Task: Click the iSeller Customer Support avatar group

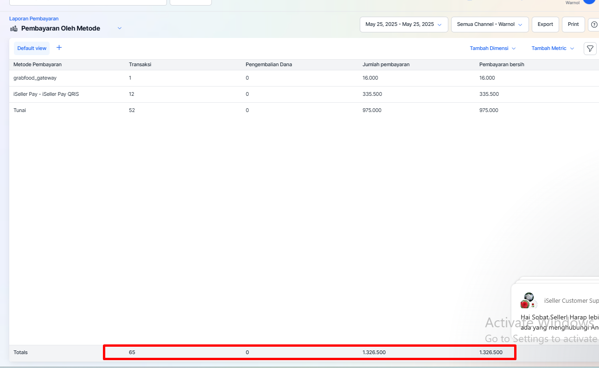Action: [529, 301]
